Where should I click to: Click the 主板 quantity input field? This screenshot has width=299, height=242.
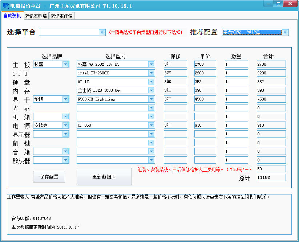[x=236, y=64]
